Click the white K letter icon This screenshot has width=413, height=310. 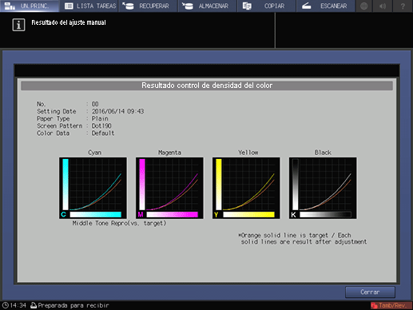click(293, 215)
